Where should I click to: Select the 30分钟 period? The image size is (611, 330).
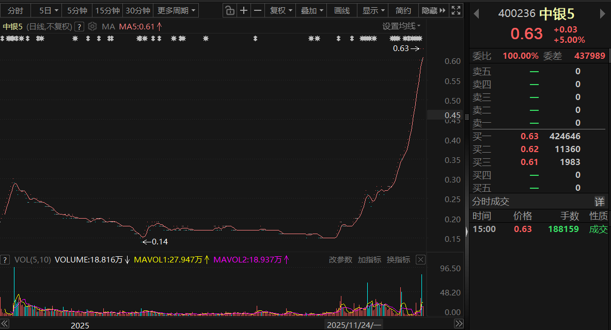point(138,10)
